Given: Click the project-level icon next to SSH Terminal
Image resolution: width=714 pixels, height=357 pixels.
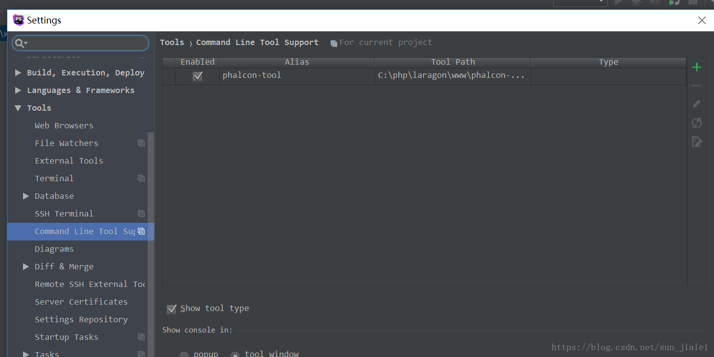Looking at the screenshot, I should [141, 214].
